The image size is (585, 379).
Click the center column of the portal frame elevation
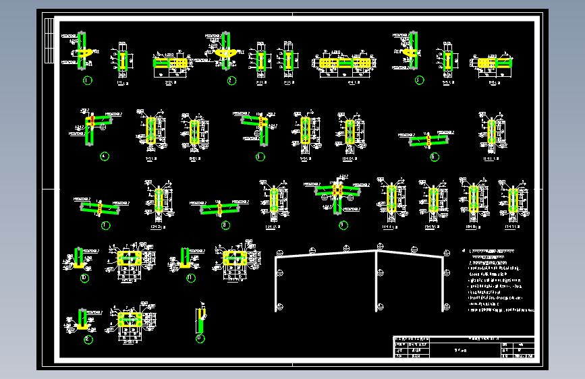click(x=377, y=282)
